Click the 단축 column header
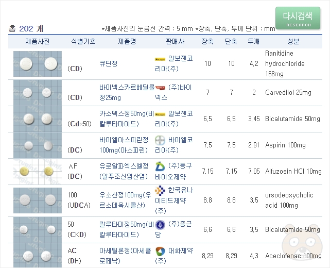This screenshot has width=330, height=268. click(x=231, y=41)
